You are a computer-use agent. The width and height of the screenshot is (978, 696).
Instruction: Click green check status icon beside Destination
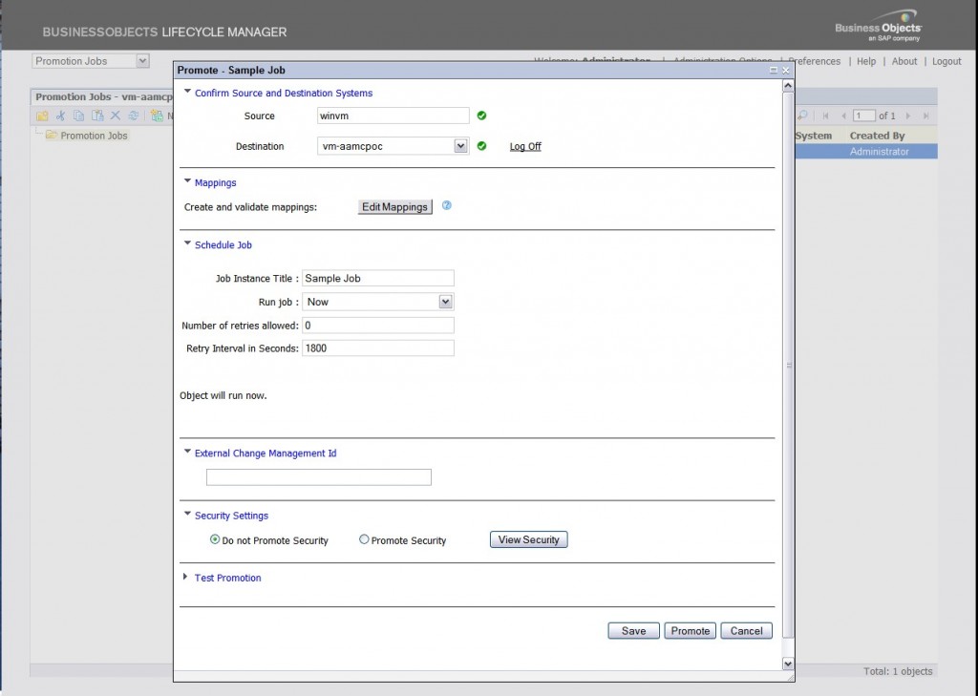[x=481, y=146]
